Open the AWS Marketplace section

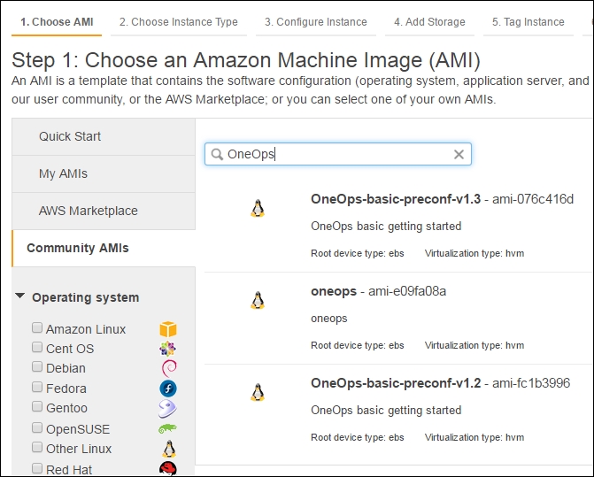pos(104,211)
